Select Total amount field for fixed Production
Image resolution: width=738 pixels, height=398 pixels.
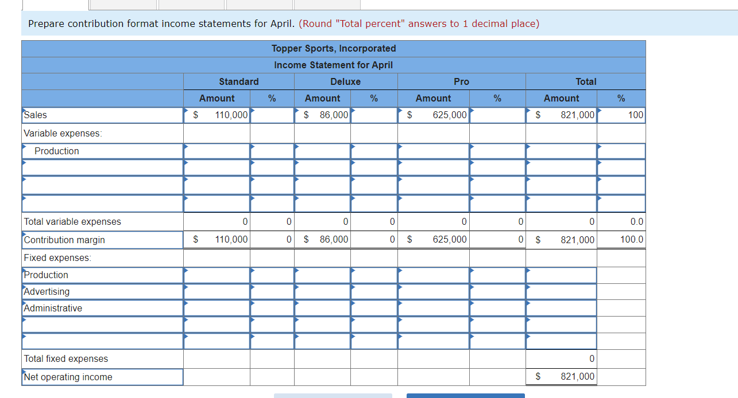[x=562, y=275]
